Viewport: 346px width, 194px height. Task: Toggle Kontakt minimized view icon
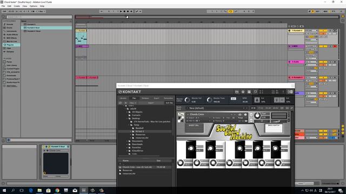pos(255,92)
